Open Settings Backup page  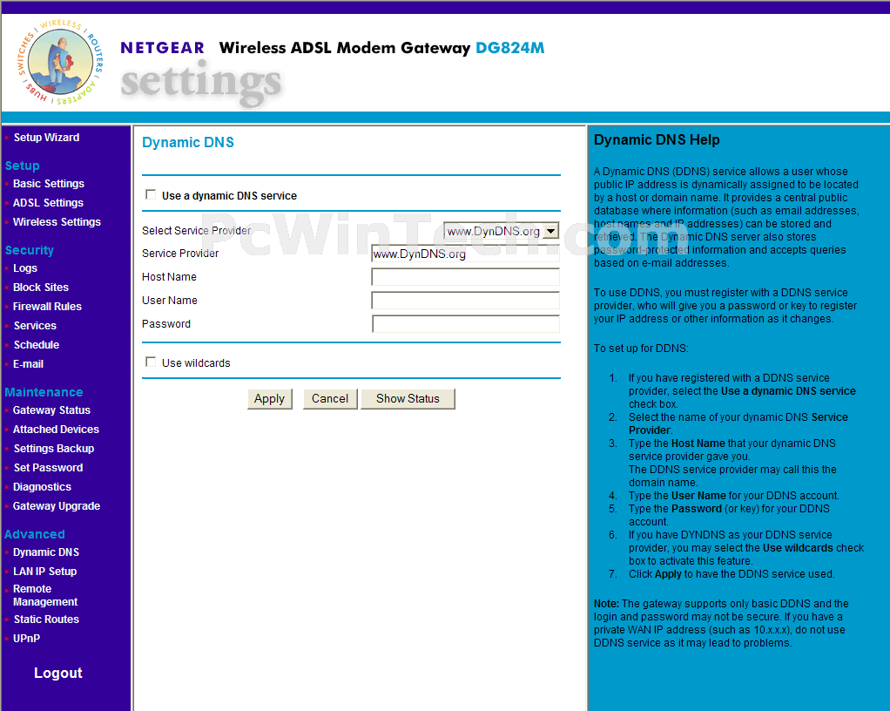[54, 449]
